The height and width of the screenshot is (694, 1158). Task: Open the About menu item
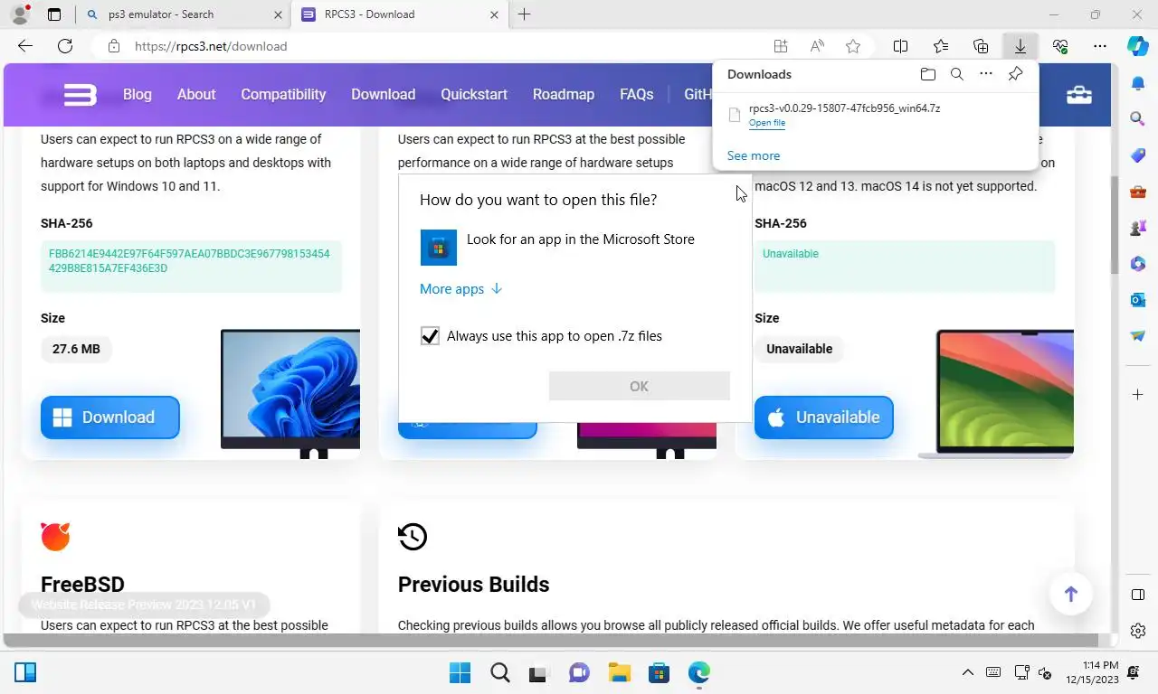(196, 94)
